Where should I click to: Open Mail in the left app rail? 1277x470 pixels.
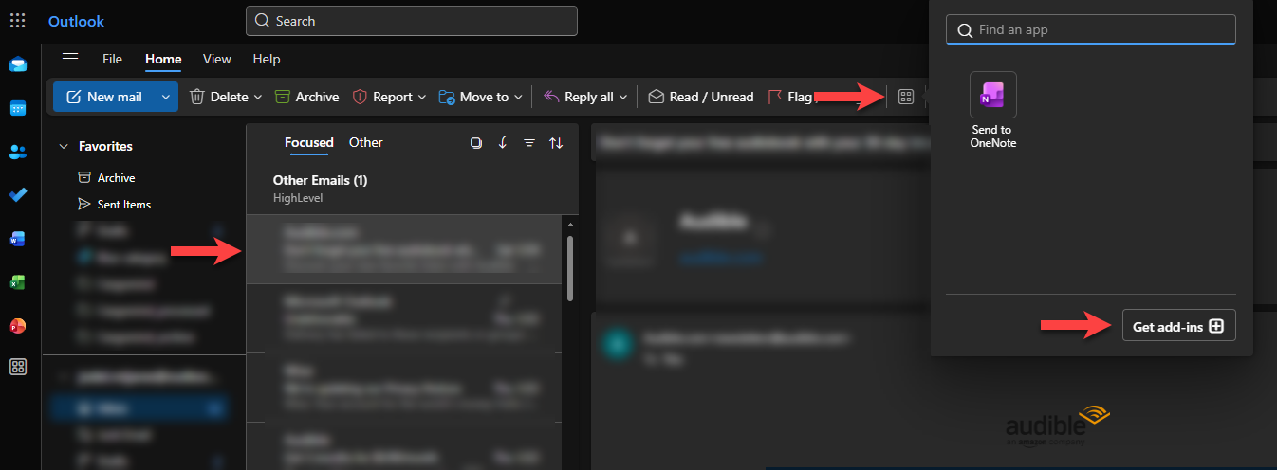pos(18,64)
